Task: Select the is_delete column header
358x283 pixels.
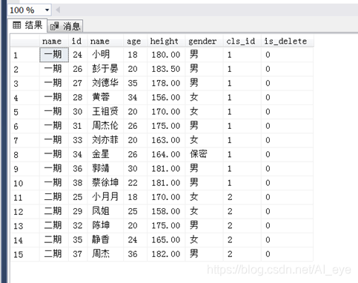Action: [x=287, y=41]
